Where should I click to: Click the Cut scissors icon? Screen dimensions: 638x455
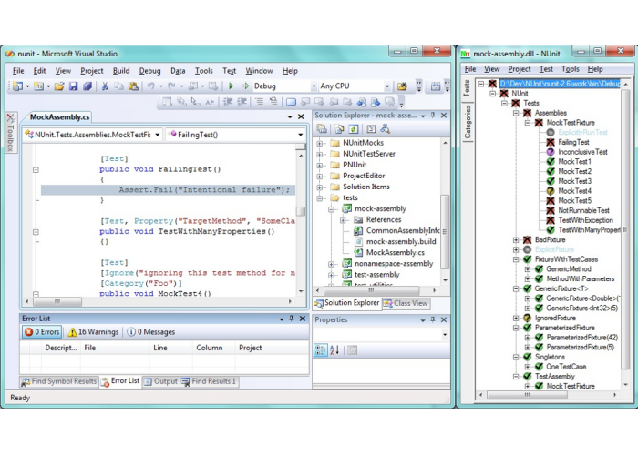coord(105,86)
